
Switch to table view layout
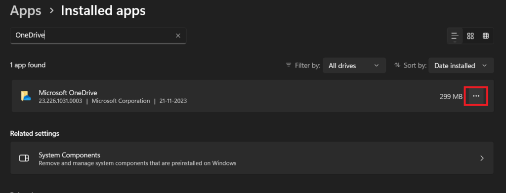pos(486,36)
